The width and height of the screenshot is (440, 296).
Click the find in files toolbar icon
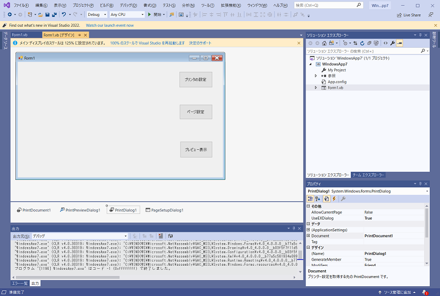pyautogui.click(x=172, y=14)
